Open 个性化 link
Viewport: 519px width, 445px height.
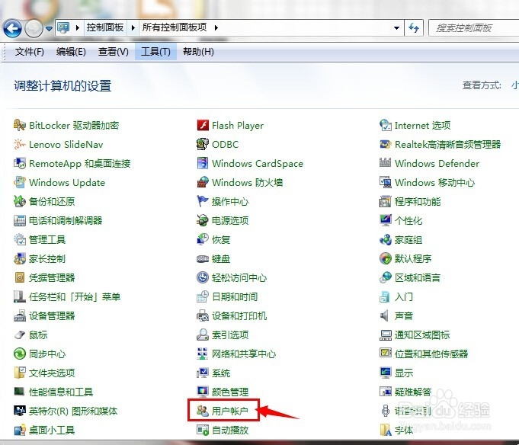coord(408,221)
